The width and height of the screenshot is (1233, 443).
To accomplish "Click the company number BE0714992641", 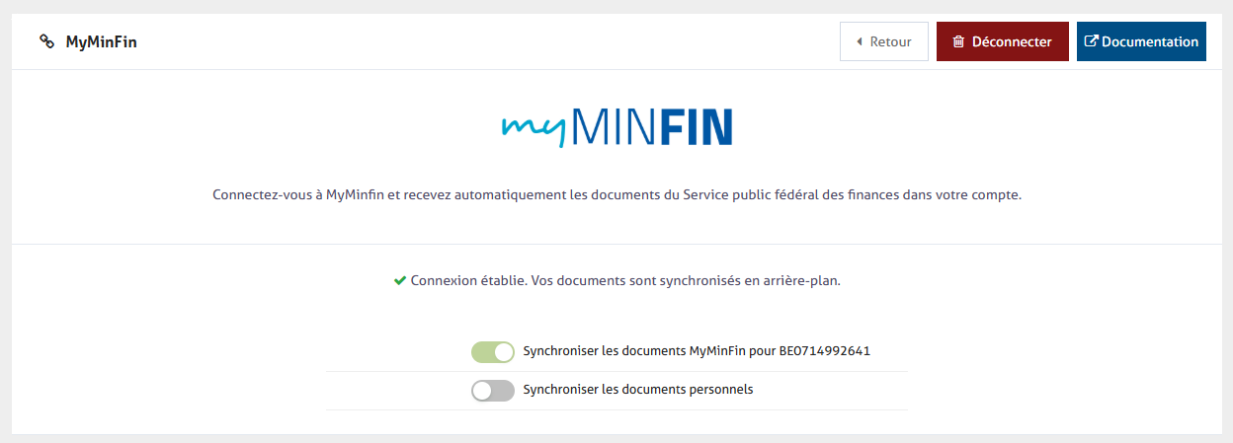I will tap(824, 351).
